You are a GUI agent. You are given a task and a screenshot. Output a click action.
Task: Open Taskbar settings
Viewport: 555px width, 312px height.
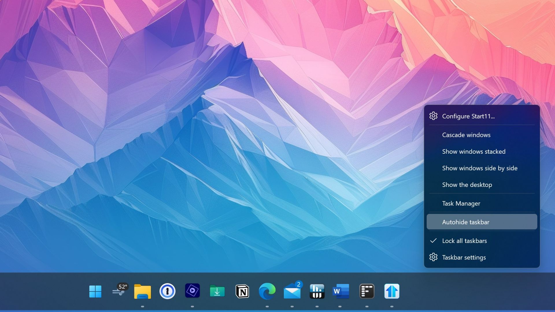coord(464,257)
